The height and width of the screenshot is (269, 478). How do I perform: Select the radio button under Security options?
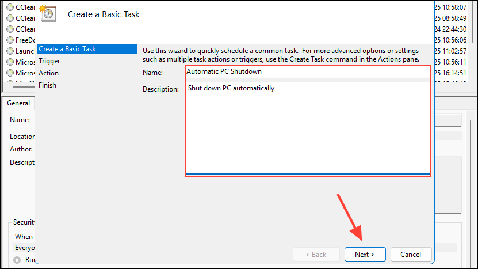pos(18,260)
